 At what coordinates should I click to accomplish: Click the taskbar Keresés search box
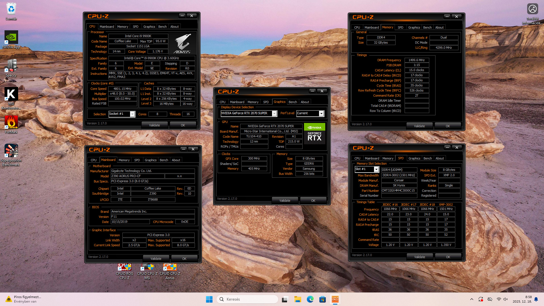tap(247, 299)
